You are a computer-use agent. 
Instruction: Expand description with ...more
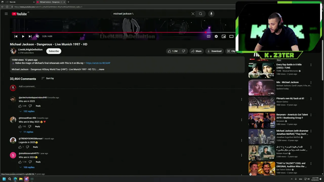point(101,69)
